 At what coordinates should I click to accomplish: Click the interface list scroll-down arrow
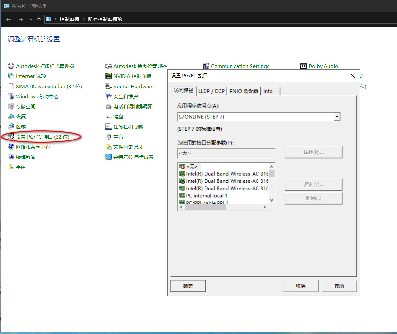click(272, 200)
